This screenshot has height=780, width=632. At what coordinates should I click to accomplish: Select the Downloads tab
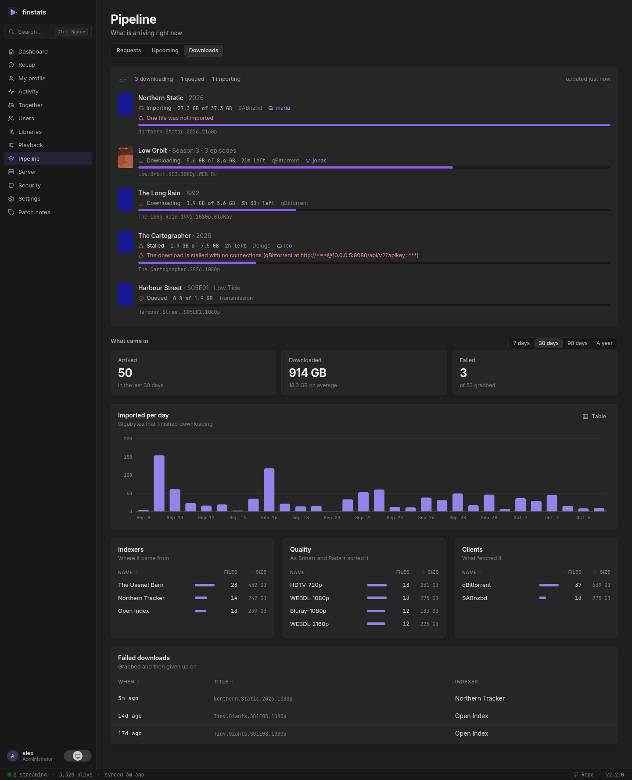click(204, 50)
